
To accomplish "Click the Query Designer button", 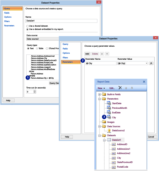I will [54, 83].
